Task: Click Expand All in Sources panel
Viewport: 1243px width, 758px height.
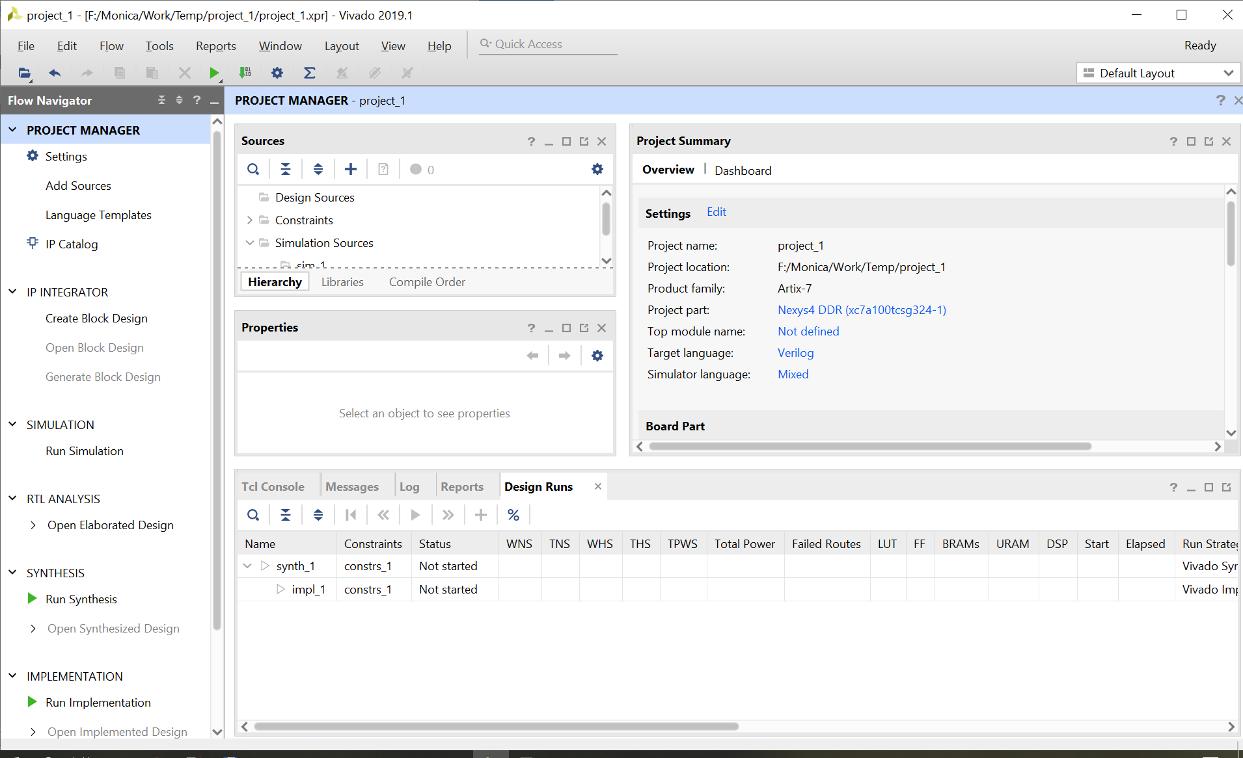Action: point(318,169)
